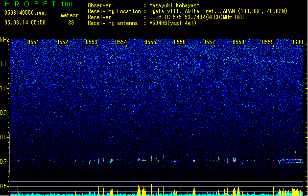Click the long meteor echo streak before 0600
This screenshot has height=196, width=308.
pos(290,161)
